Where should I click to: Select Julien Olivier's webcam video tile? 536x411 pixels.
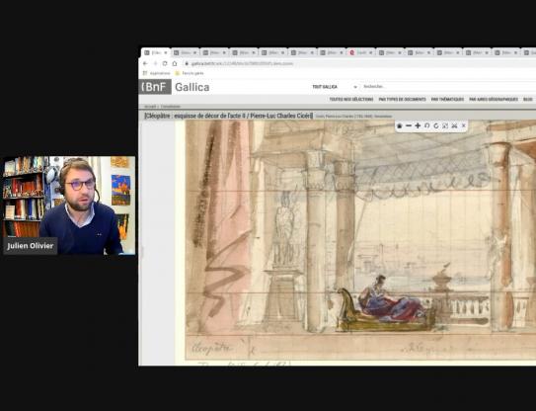click(69, 205)
